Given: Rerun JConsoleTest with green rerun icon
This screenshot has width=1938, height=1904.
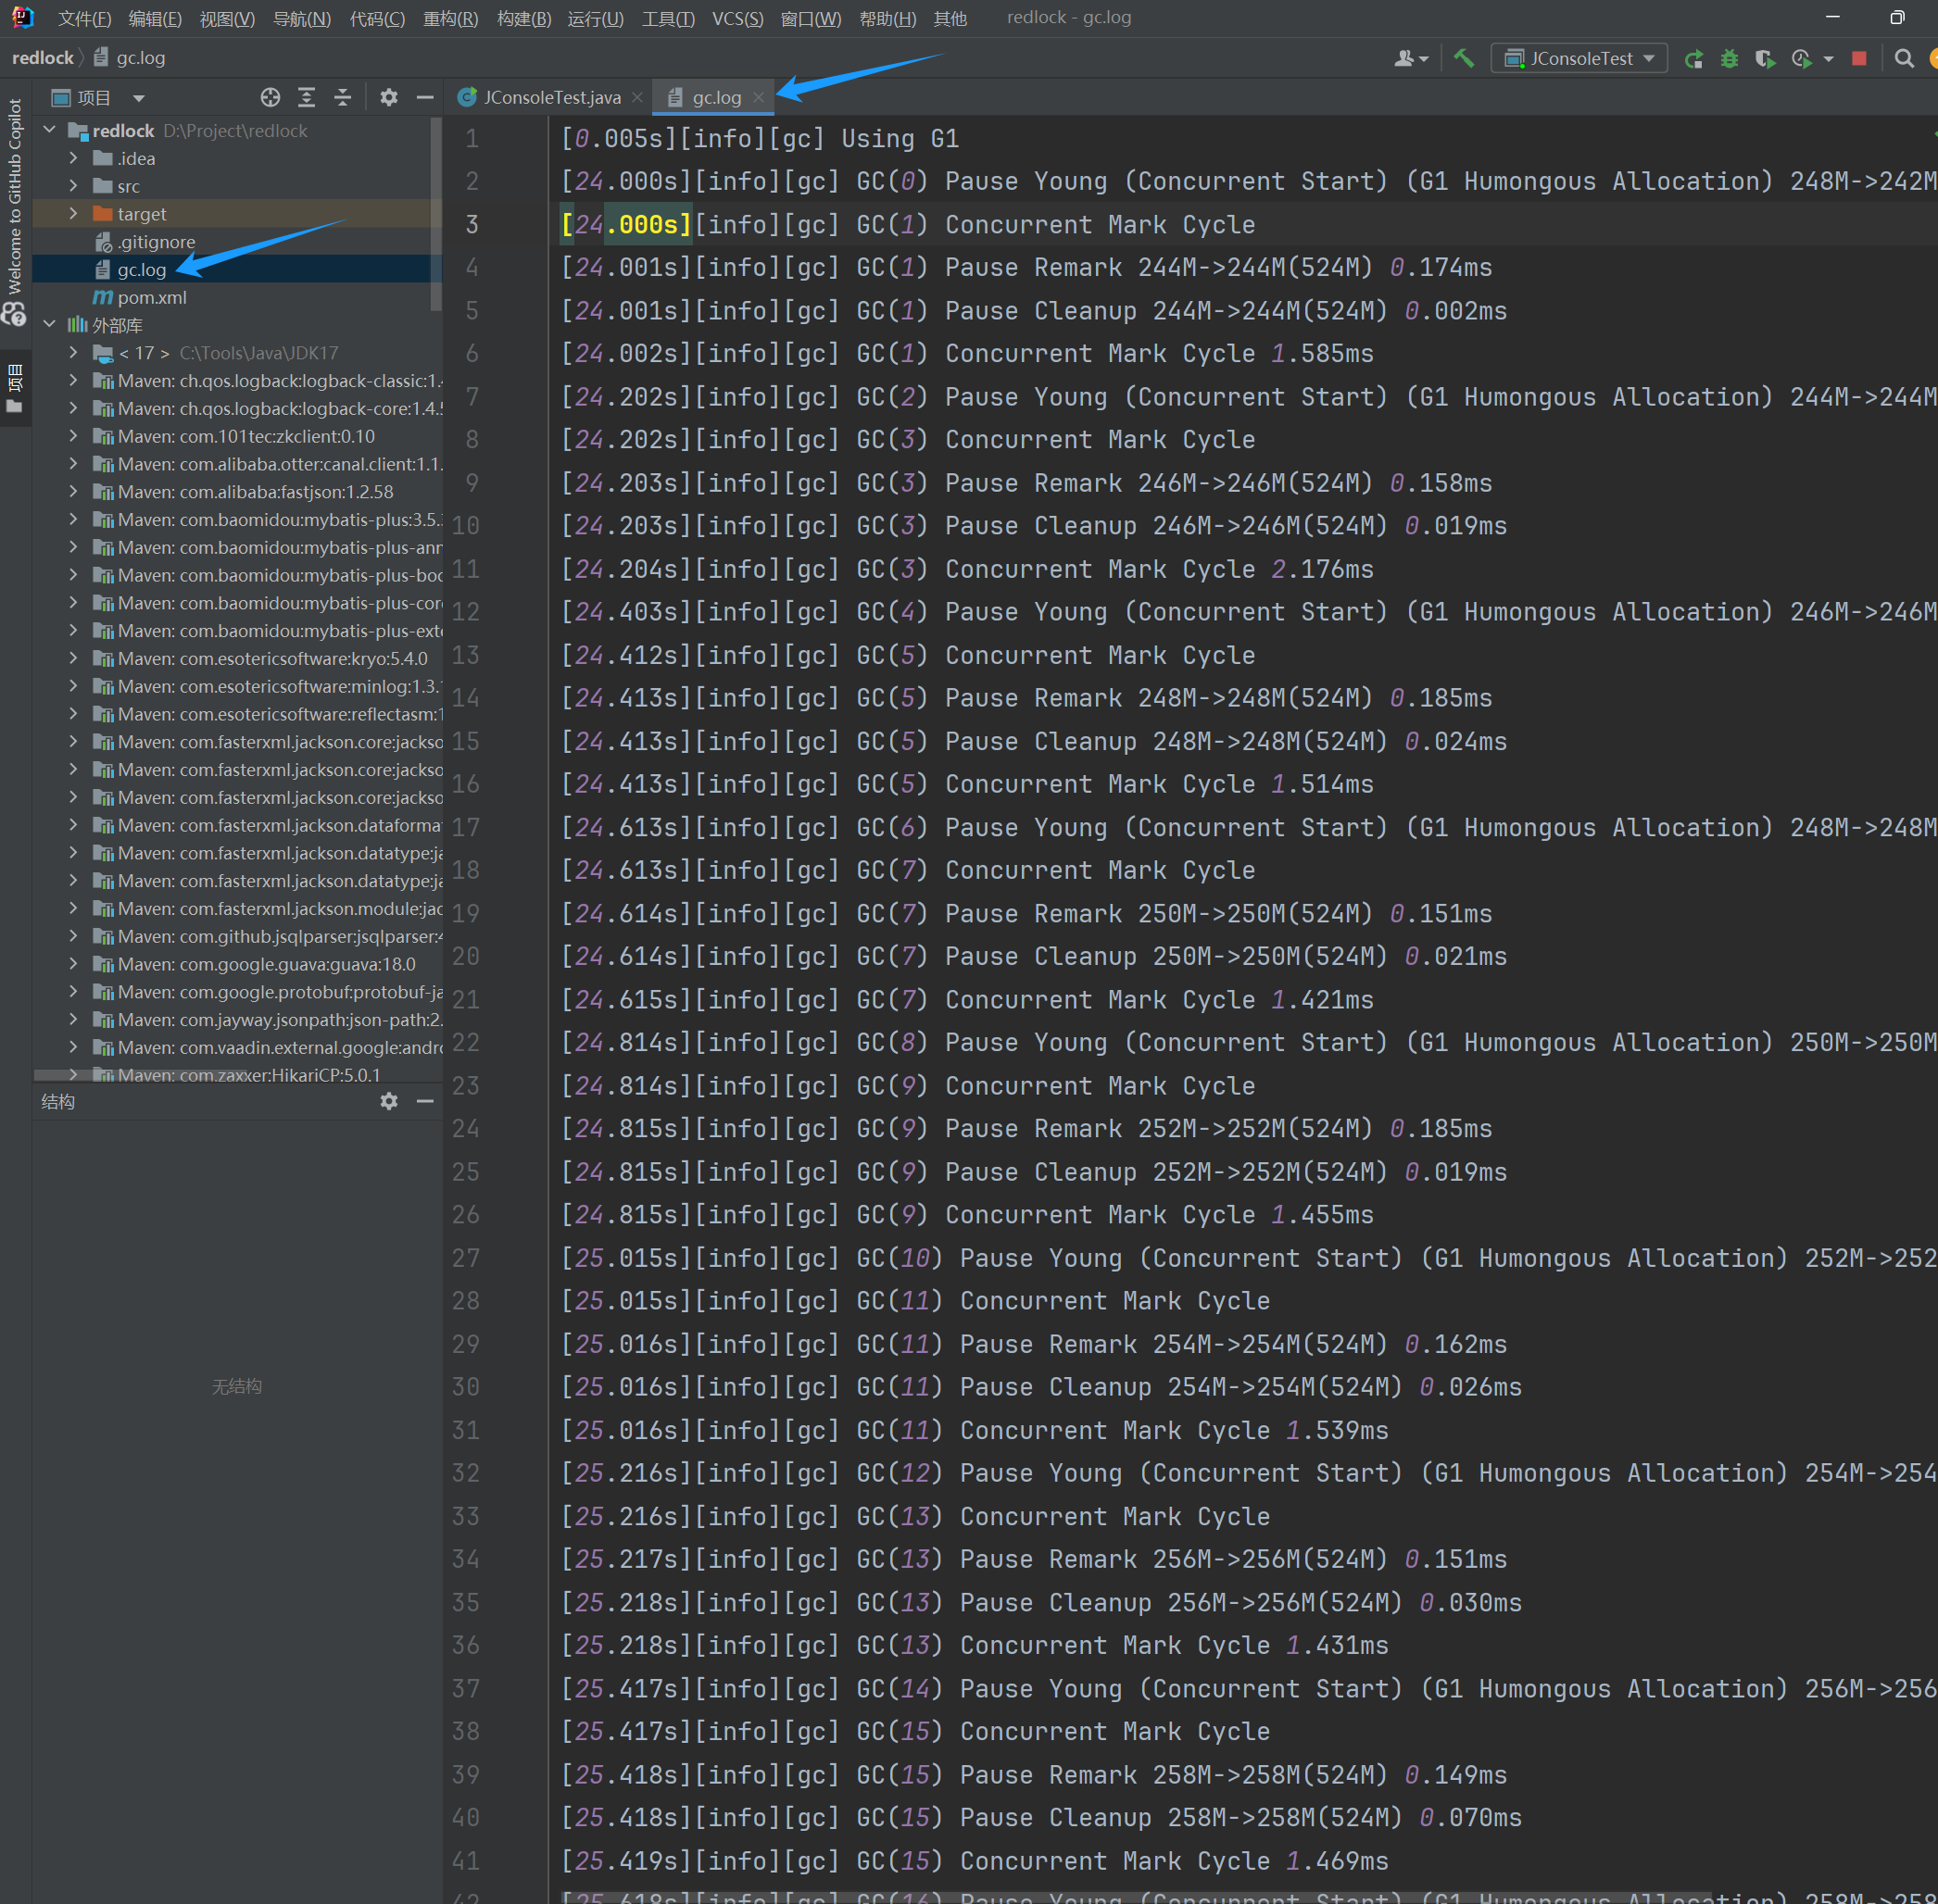Looking at the screenshot, I should (1693, 59).
